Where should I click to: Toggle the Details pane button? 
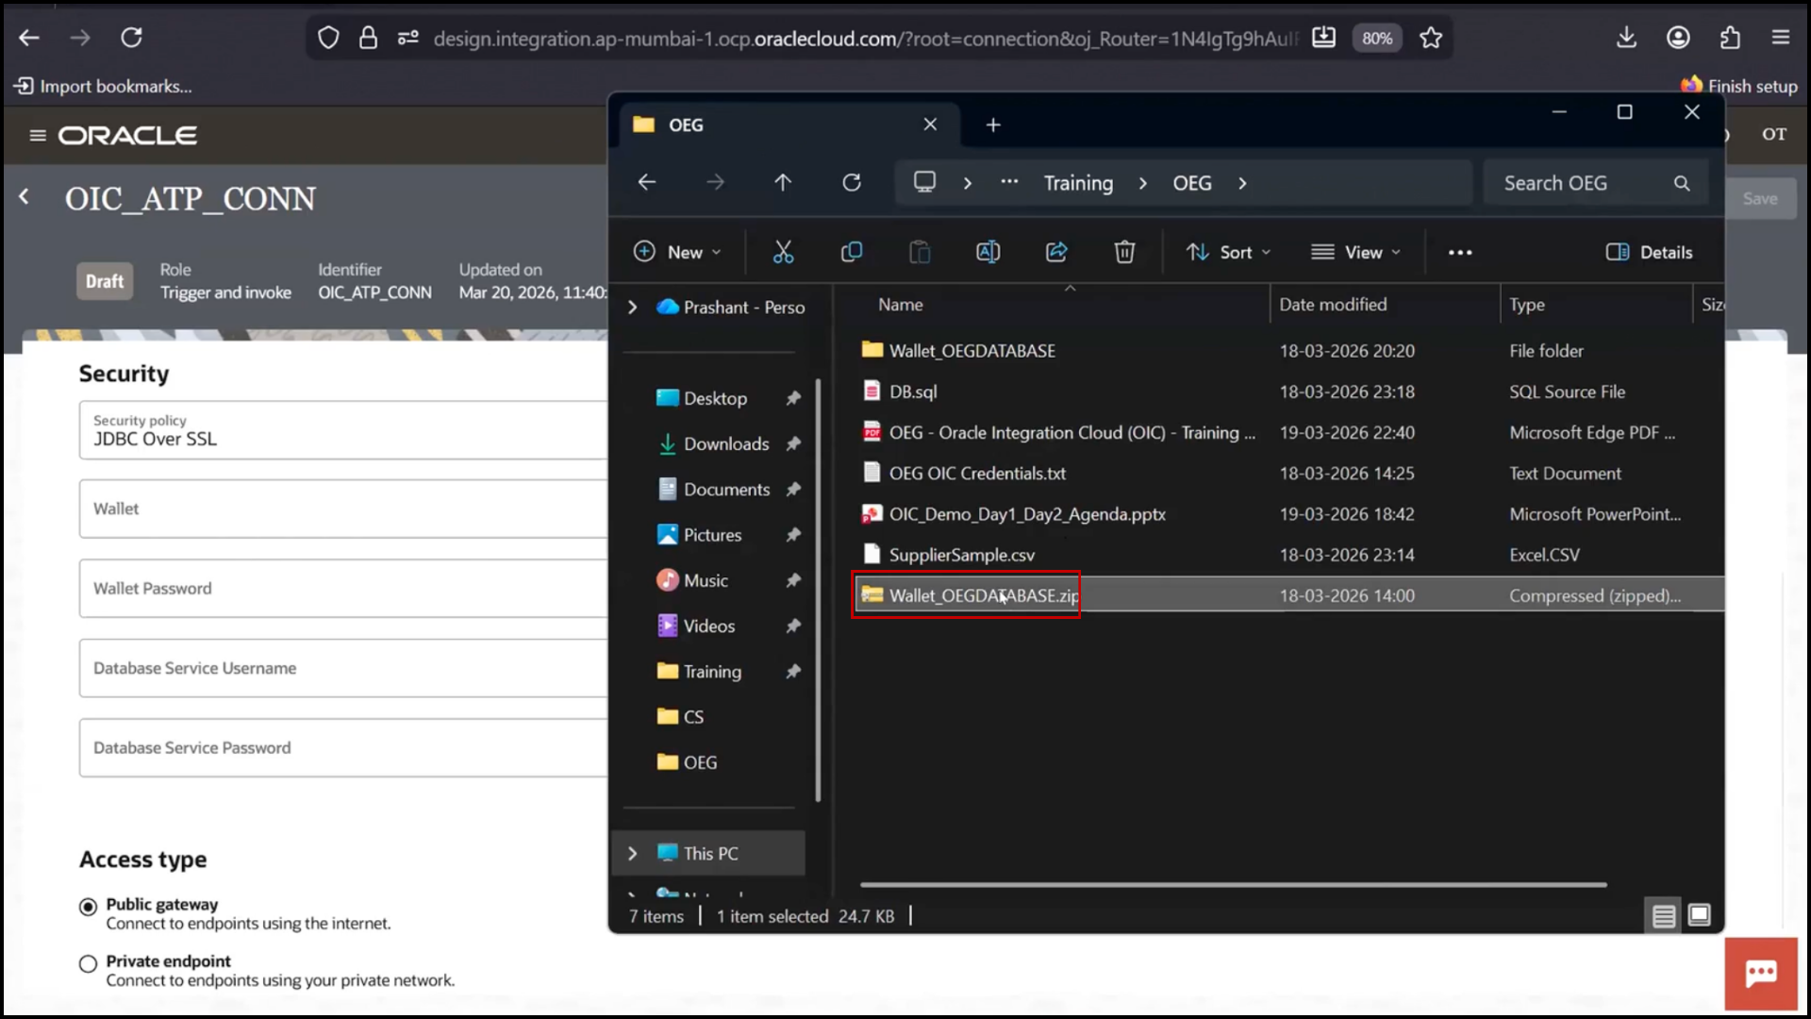[1649, 252]
